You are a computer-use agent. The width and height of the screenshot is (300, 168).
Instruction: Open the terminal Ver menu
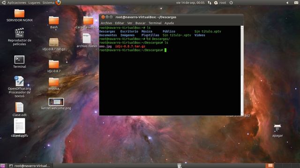(x=130, y=23)
